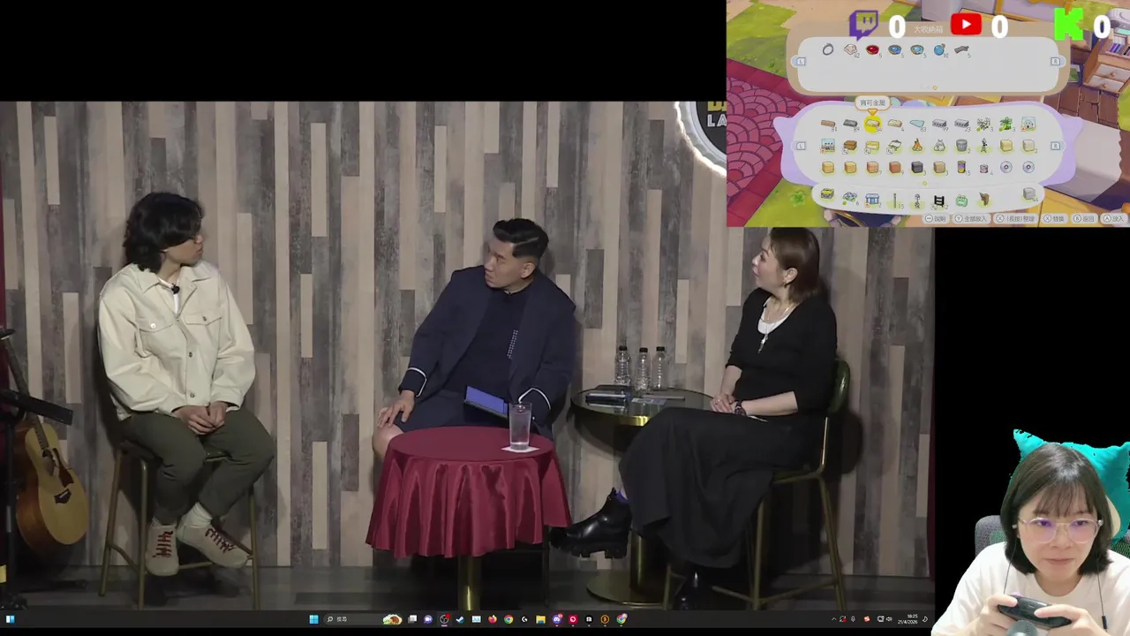Click the 替換 swap button
This screenshot has height=636, width=1130.
[1054, 218]
